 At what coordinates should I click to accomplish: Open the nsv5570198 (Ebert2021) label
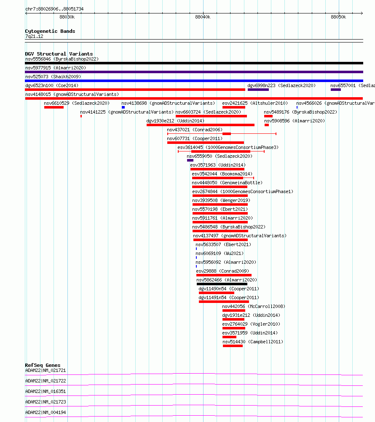pyautogui.click(x=220, y=210)
